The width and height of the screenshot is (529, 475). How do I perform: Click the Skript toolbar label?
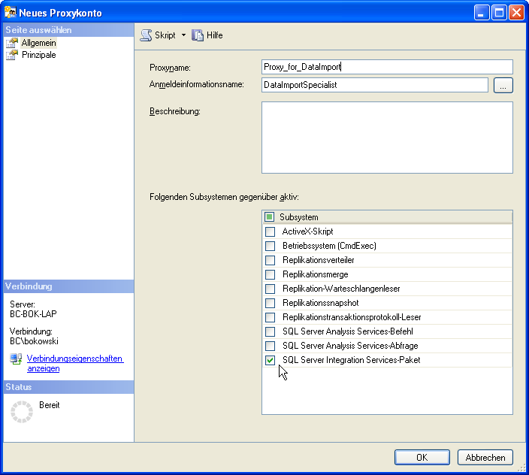[165, 35]
